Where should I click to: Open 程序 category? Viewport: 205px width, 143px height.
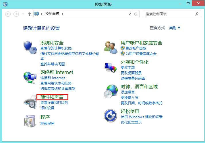(45, 117)
